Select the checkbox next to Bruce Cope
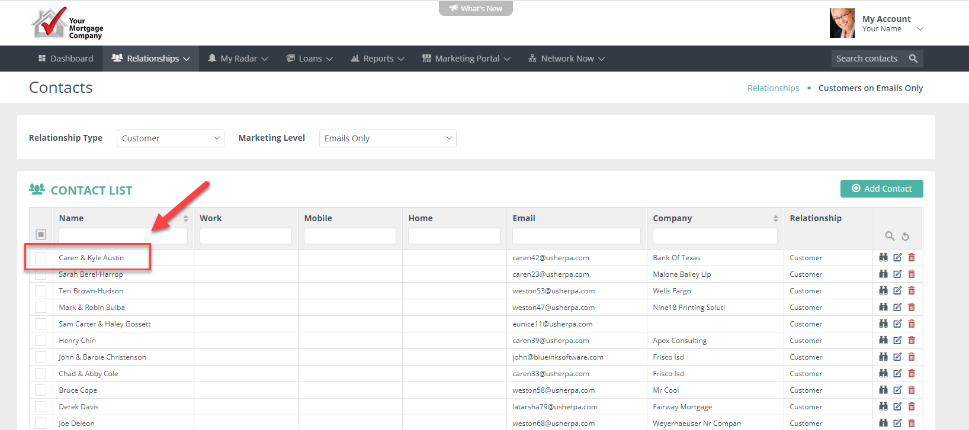 pos(40,390)
